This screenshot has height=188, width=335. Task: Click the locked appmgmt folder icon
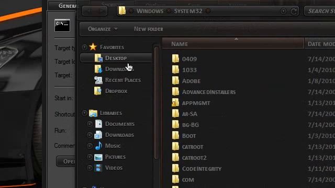coord(175,102)
